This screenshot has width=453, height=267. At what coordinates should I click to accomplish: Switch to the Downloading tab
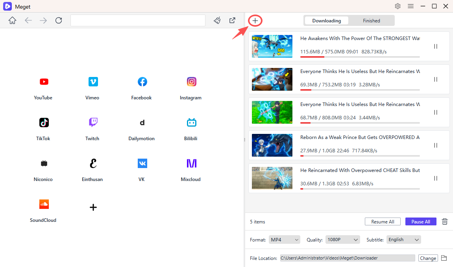click(326, 21)
